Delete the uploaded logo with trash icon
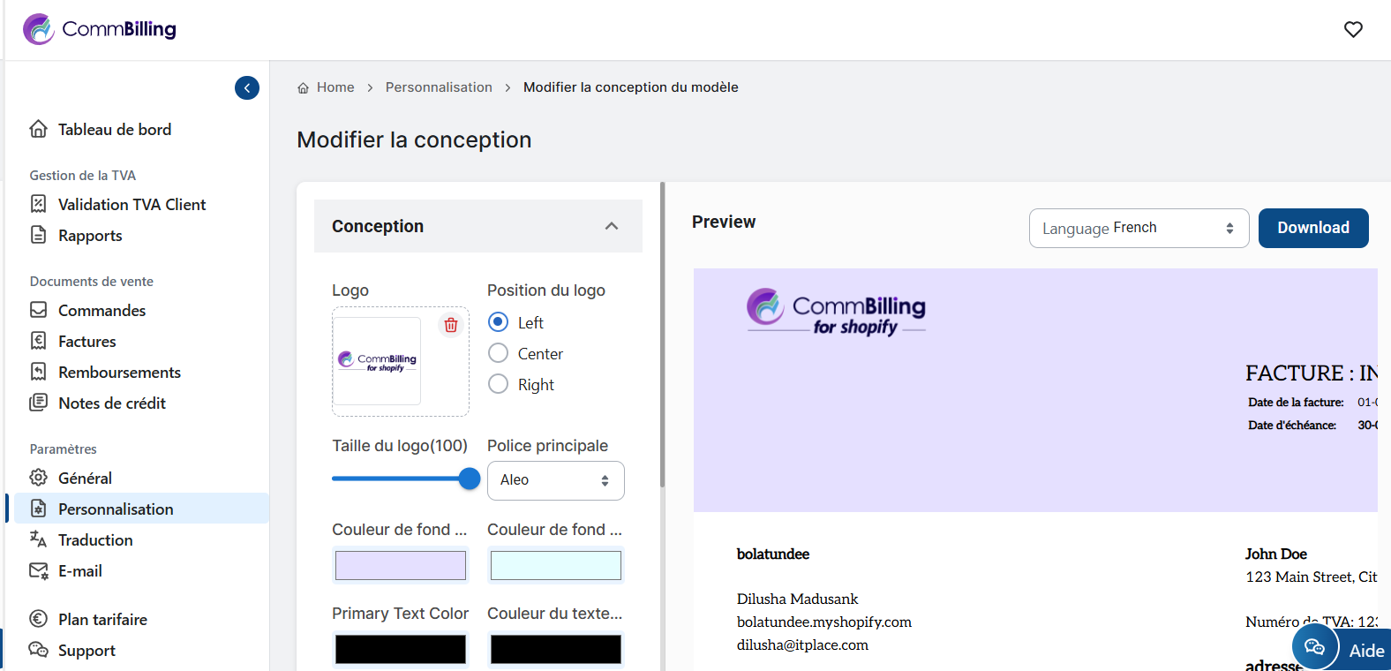This screenshot has height=671, width=1391. coord(451,325)
